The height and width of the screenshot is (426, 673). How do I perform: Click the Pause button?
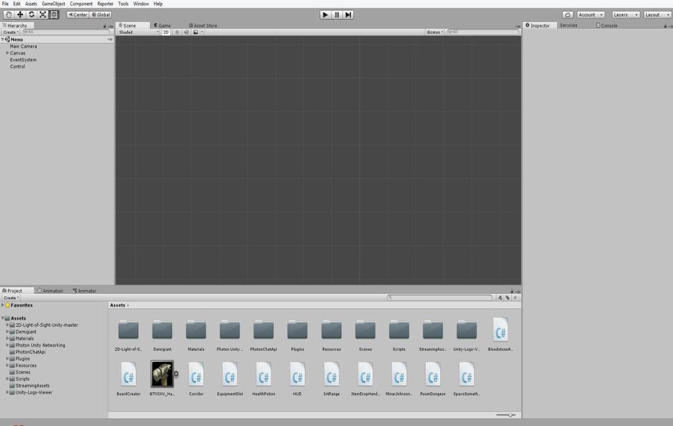click(337, 14)
